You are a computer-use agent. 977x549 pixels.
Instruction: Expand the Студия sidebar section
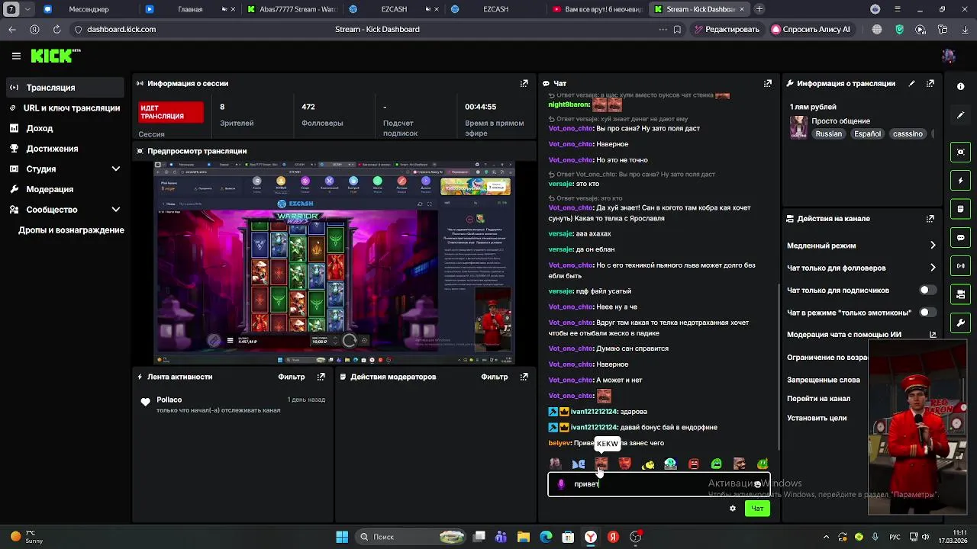click(116, 169)
